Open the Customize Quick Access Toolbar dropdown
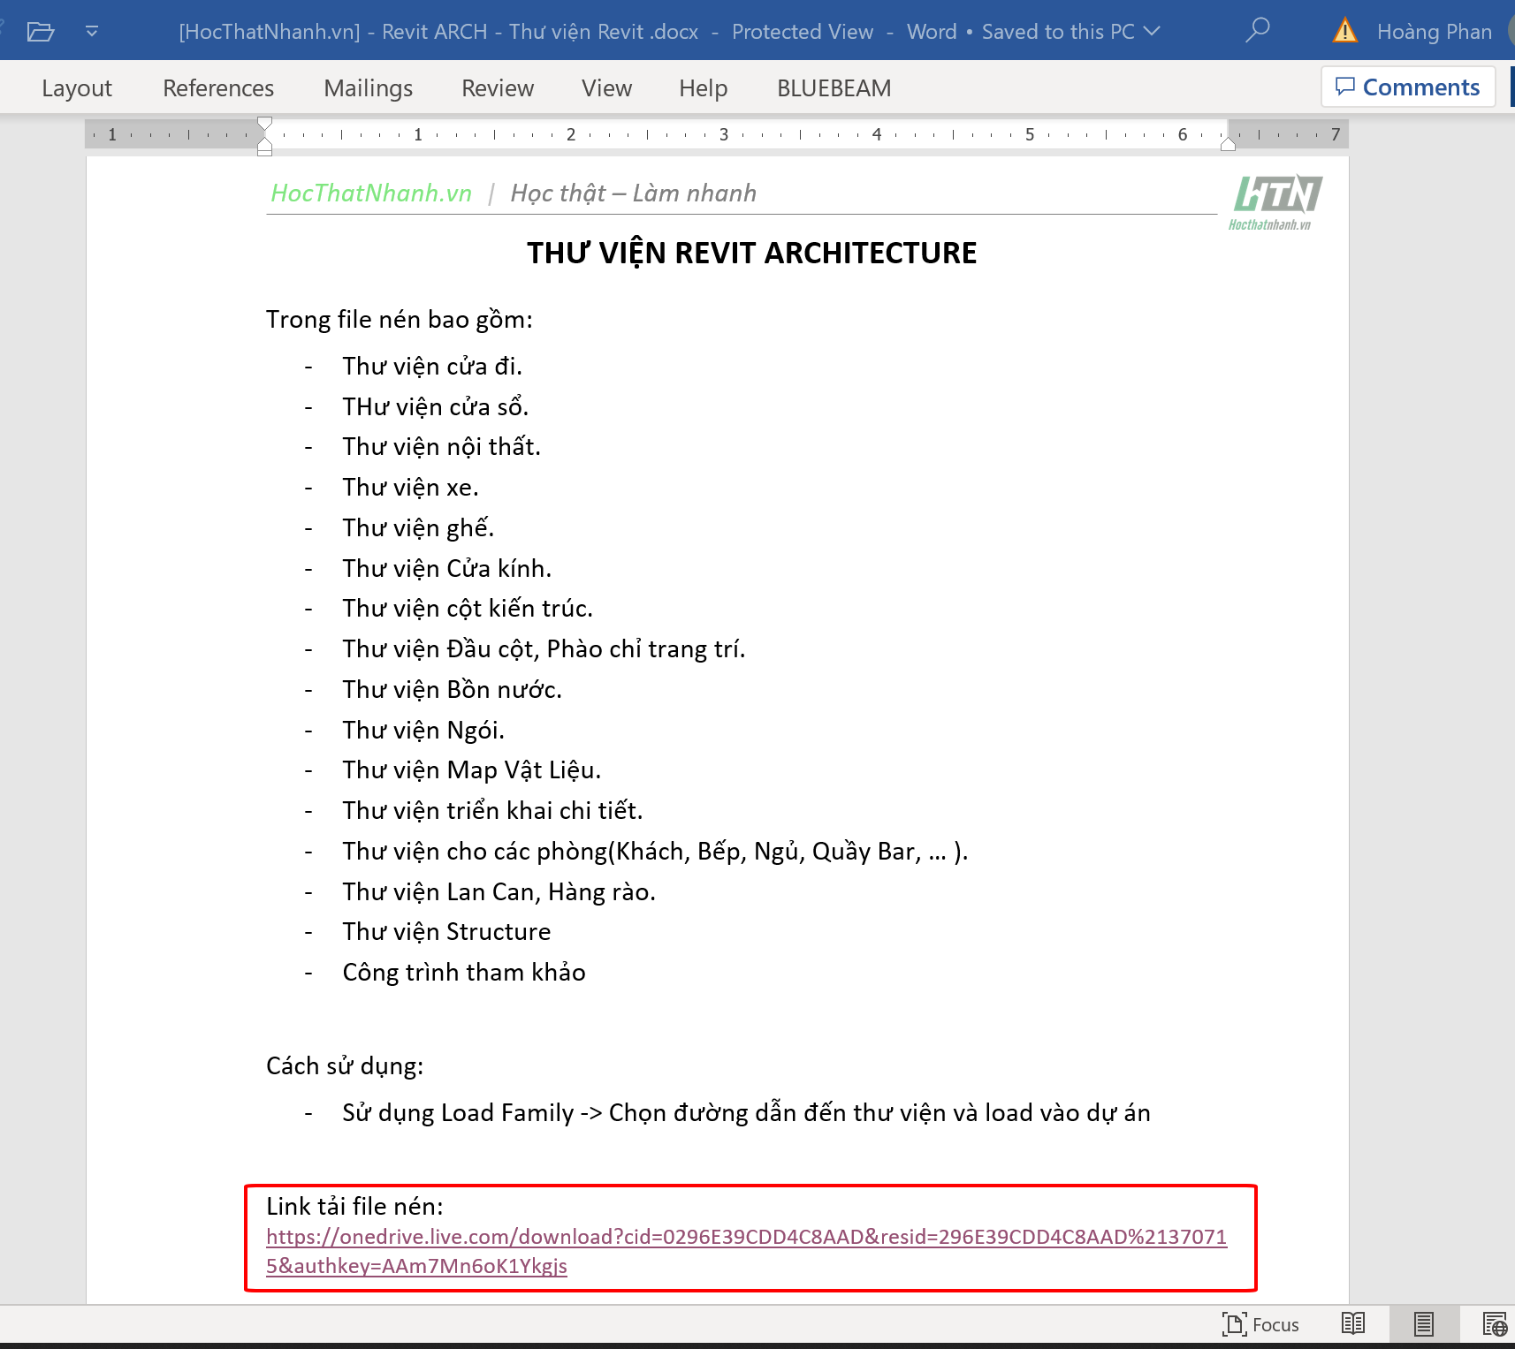 pyautogui.click(x=92, y=32)
